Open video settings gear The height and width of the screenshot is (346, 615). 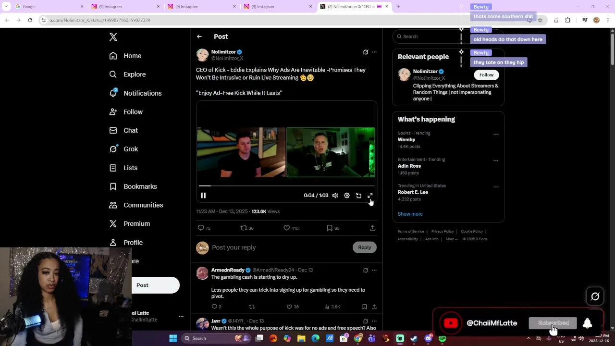click(x=347, y=196)
